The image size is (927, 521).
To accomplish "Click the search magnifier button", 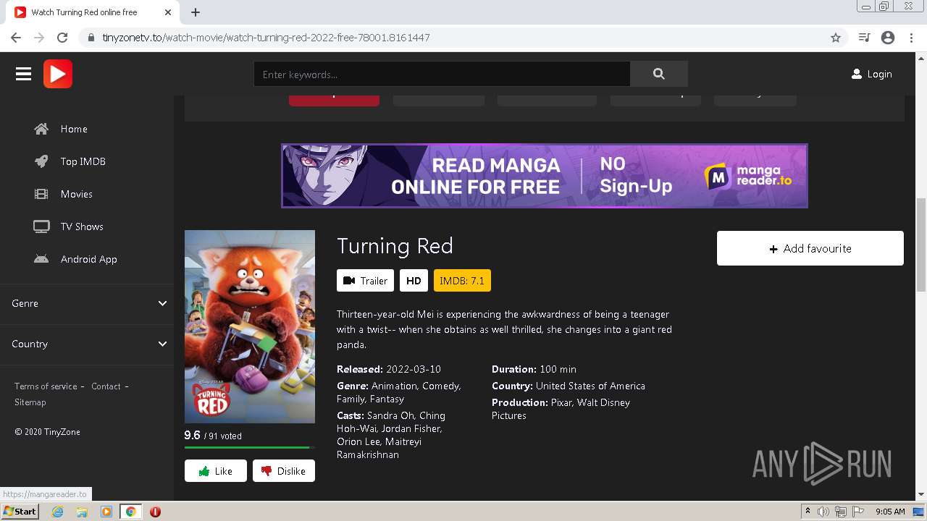I will [x=658, y=74].
